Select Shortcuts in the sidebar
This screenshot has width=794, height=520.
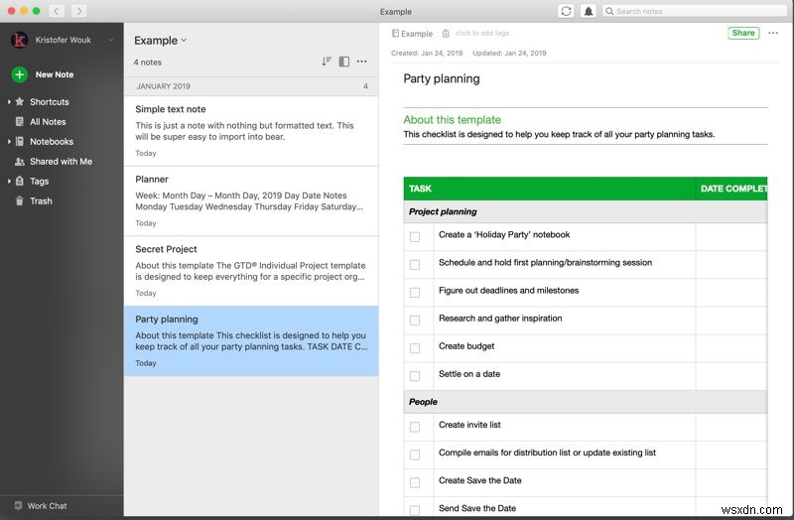pos(49,102)
